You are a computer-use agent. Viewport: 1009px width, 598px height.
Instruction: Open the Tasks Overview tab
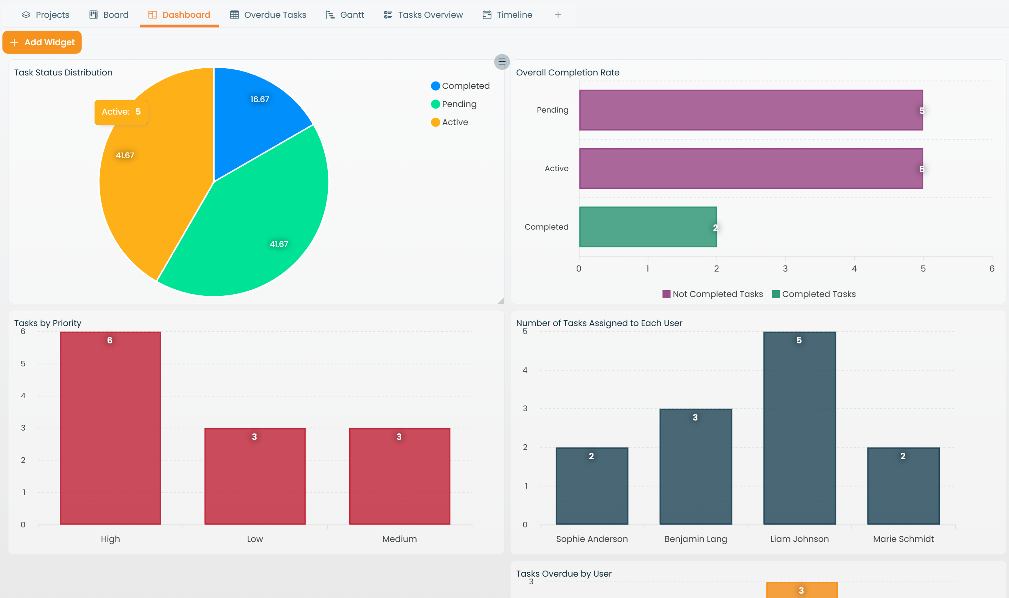pyautogui.click(x=423, y=15)
